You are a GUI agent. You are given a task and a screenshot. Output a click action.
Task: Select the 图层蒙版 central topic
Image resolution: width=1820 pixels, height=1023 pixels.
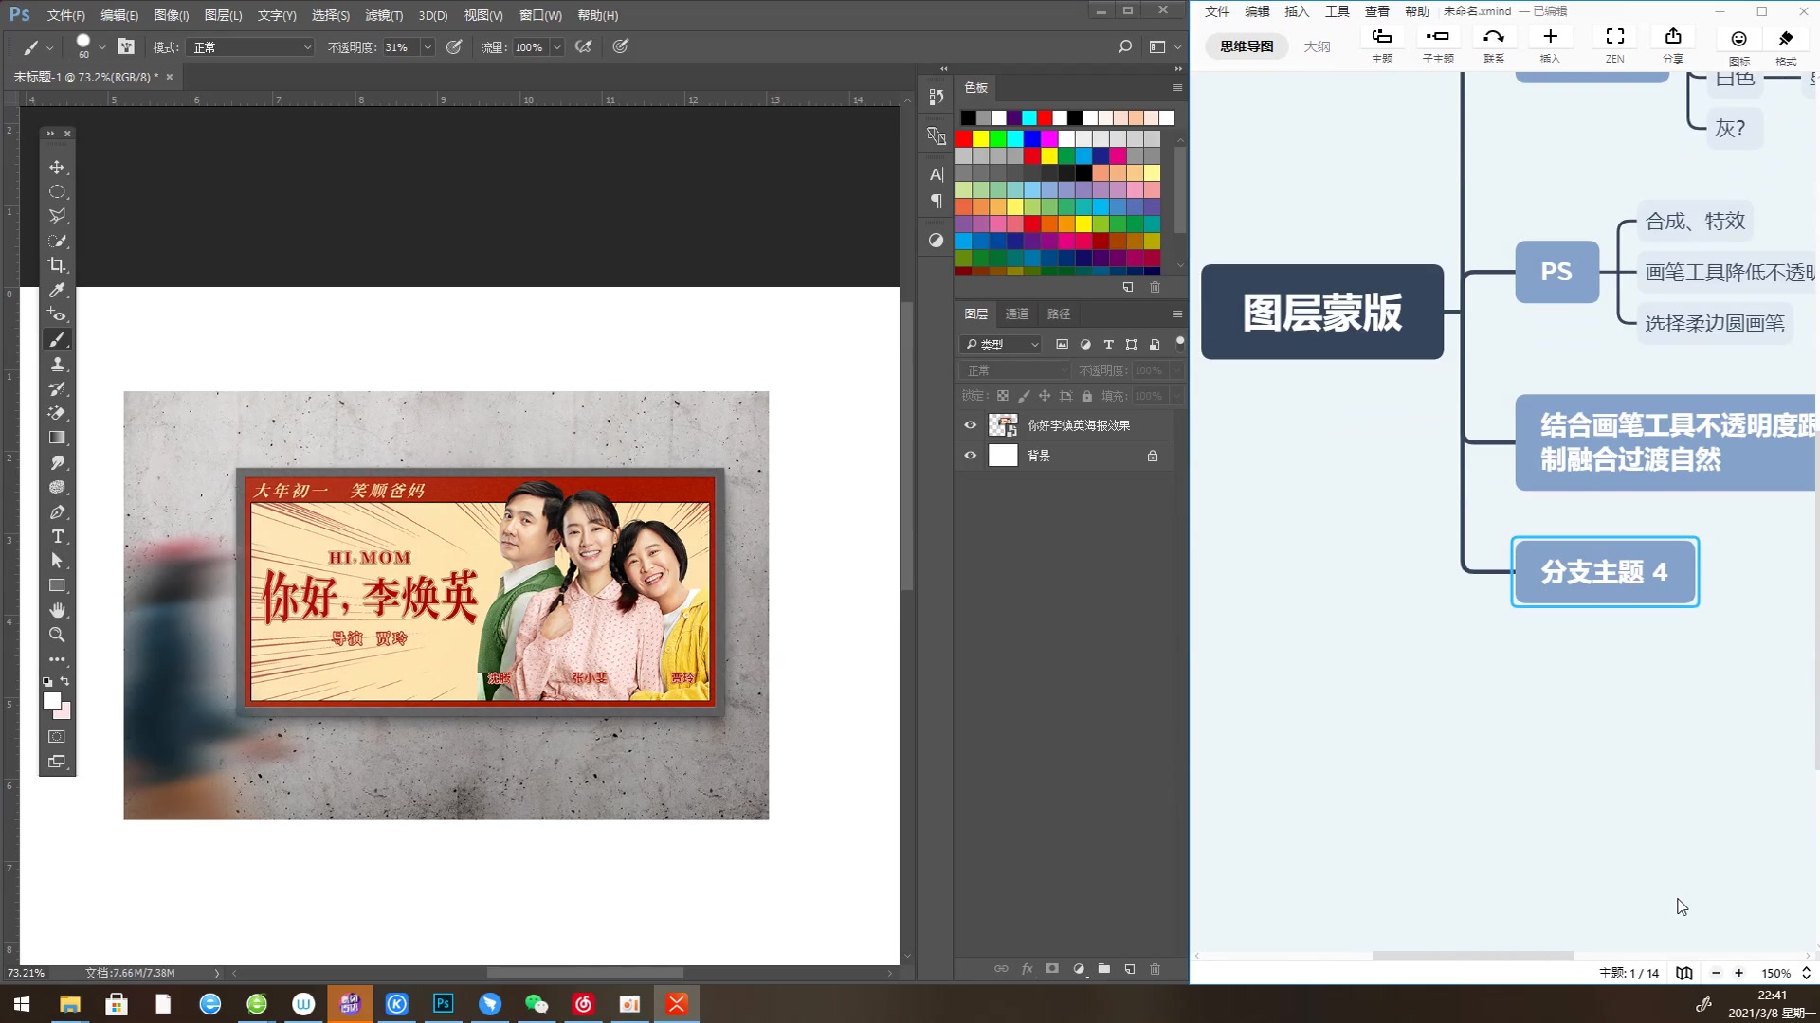(1322, 312)
